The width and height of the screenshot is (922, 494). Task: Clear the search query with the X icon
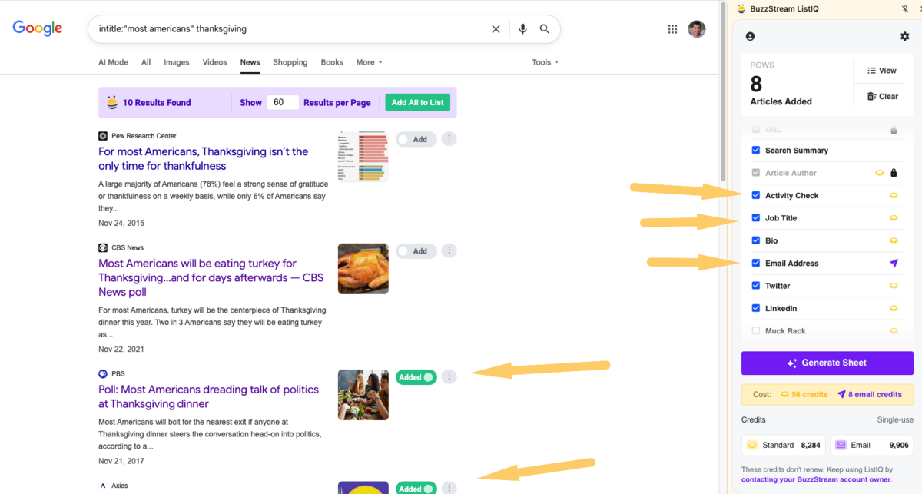pos(496,28)
